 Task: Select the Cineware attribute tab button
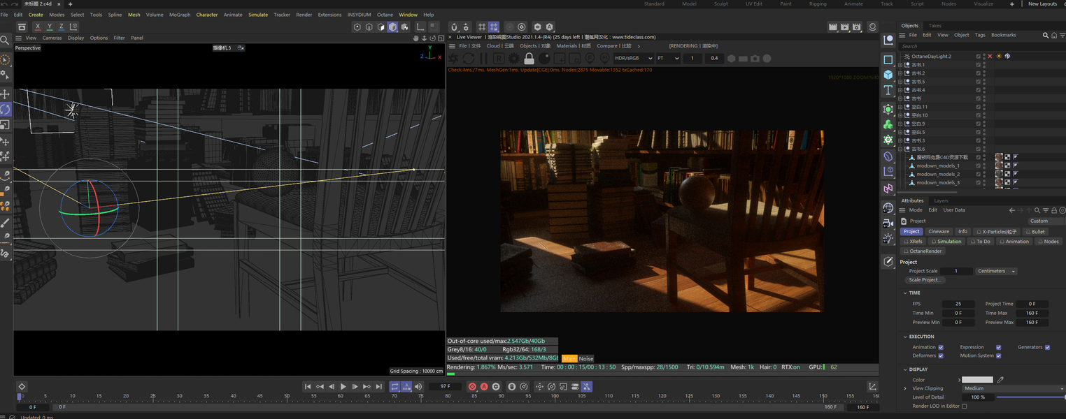939,232
